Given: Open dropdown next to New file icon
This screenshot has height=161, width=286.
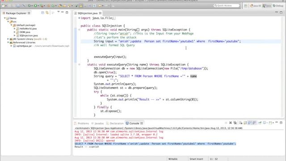Looking at the screenshot, I should pos(6,6).
